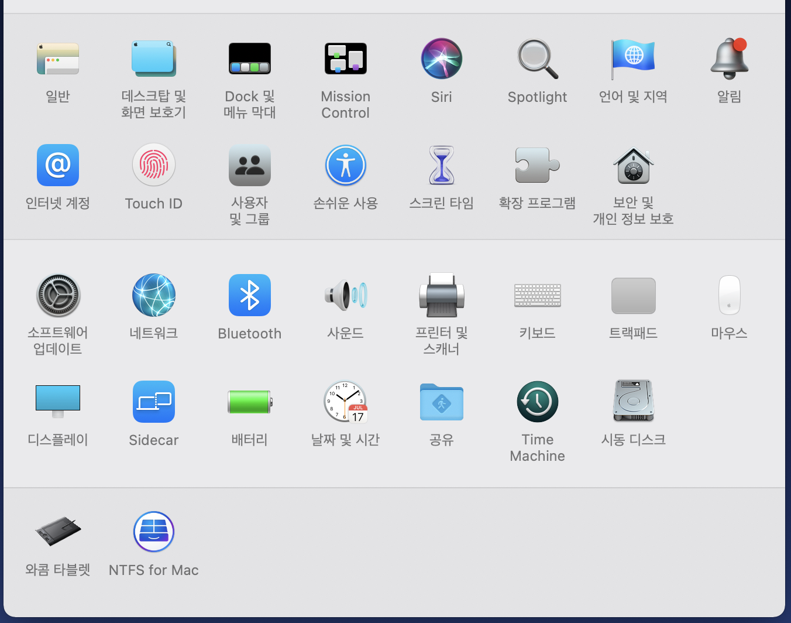Open 공유 sharing folder icon
This screenshot has height=623, width=791.
pos(442,402)
